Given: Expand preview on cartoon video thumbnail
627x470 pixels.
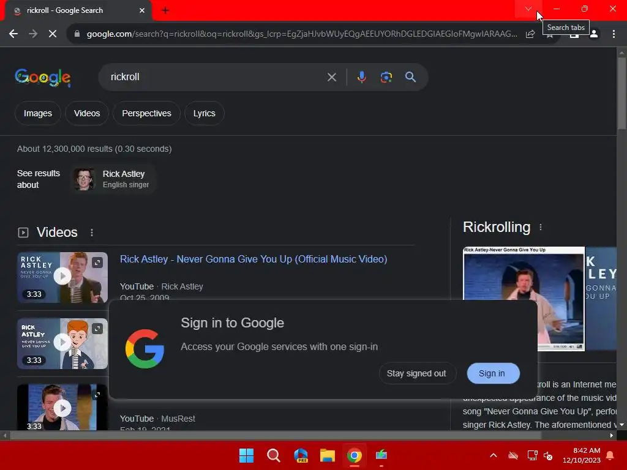Looking at the screenshot, I should [x=97, y=329].
